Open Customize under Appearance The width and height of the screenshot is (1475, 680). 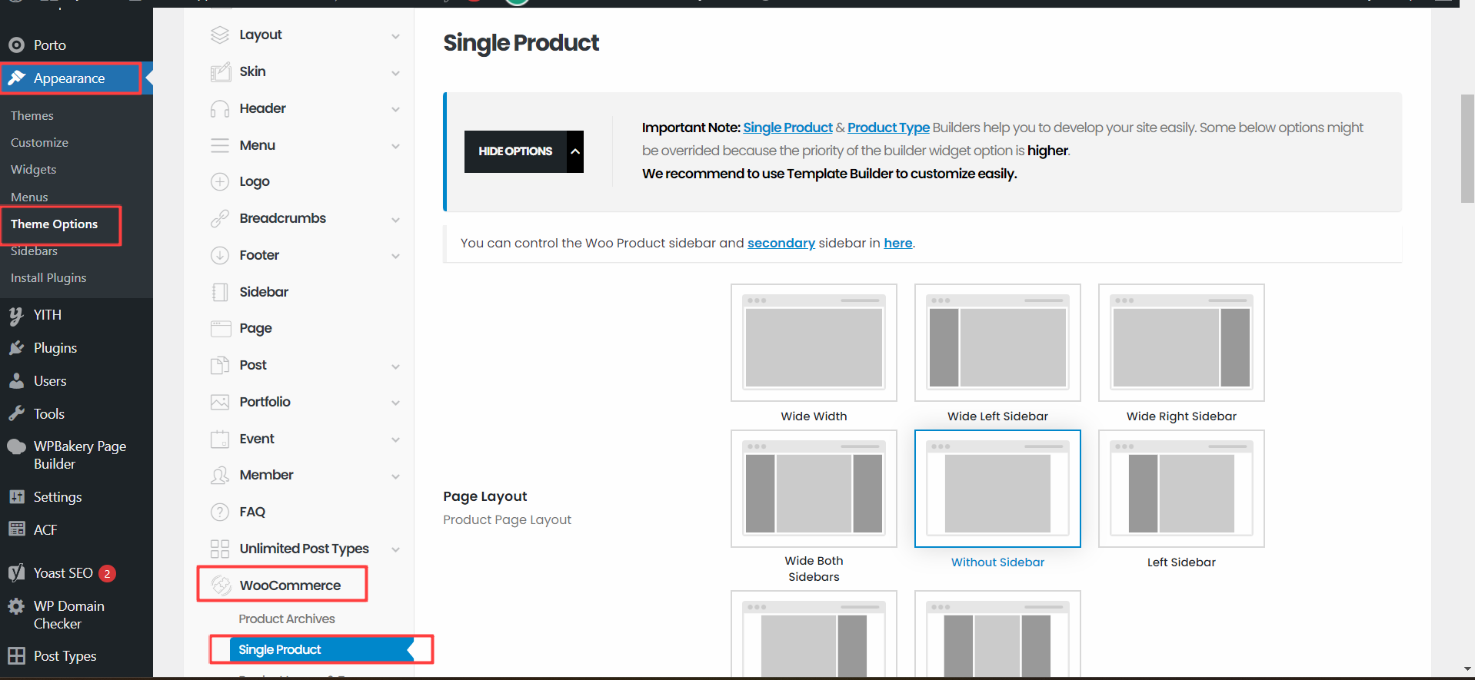click(x=39, y=142)
